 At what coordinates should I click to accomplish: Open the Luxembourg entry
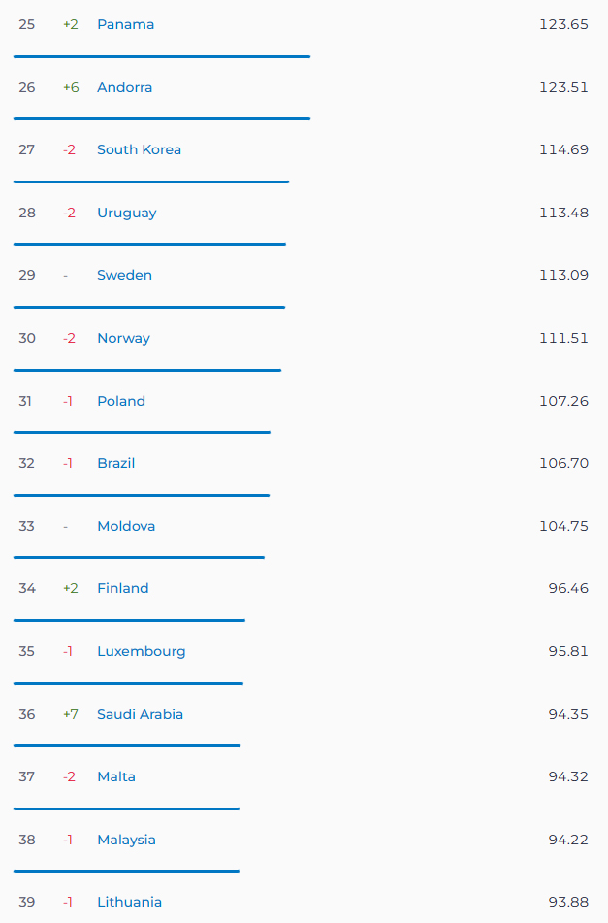tap(142, 651)
